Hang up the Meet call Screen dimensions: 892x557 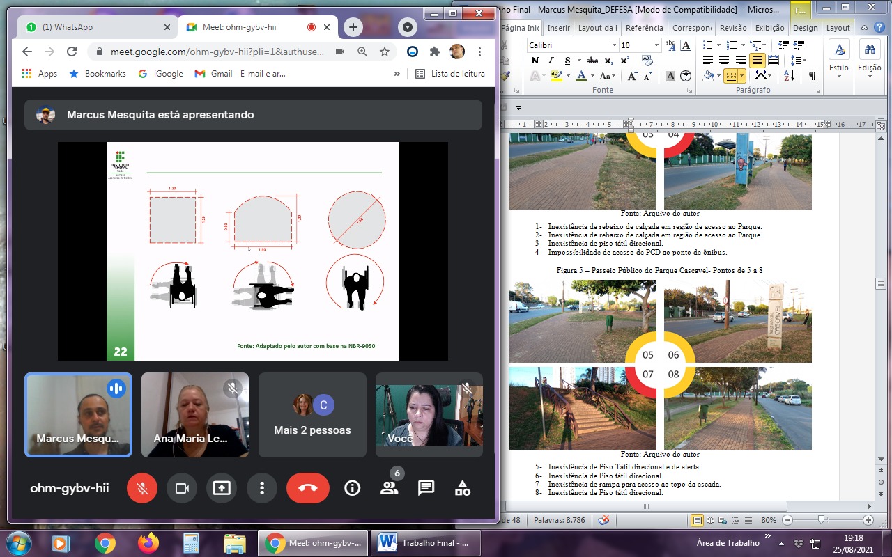click(x=307, y=488)
